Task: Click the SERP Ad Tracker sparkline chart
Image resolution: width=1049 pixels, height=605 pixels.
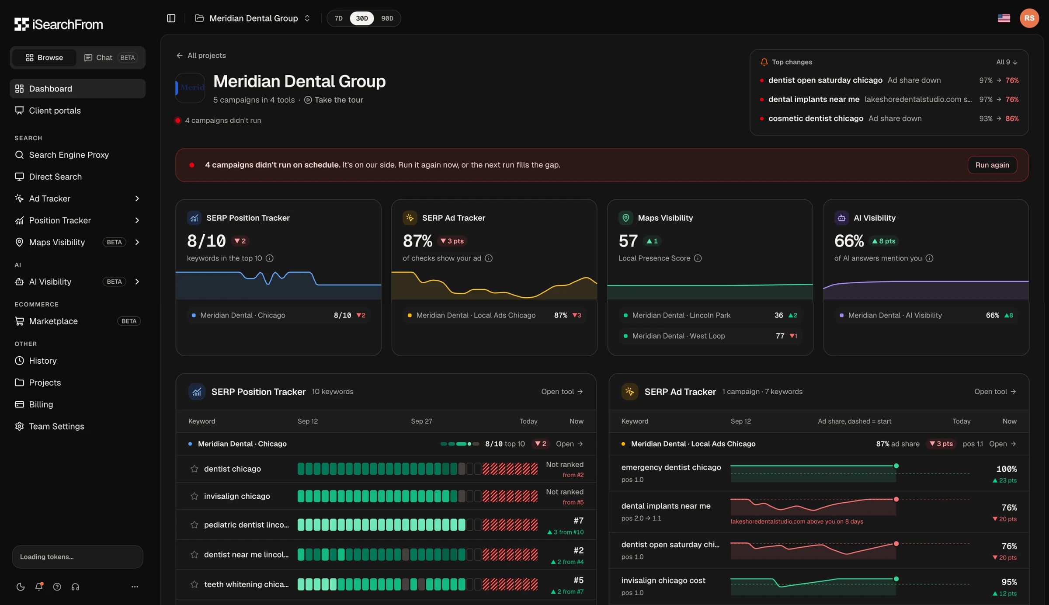Action: [494, 285]
